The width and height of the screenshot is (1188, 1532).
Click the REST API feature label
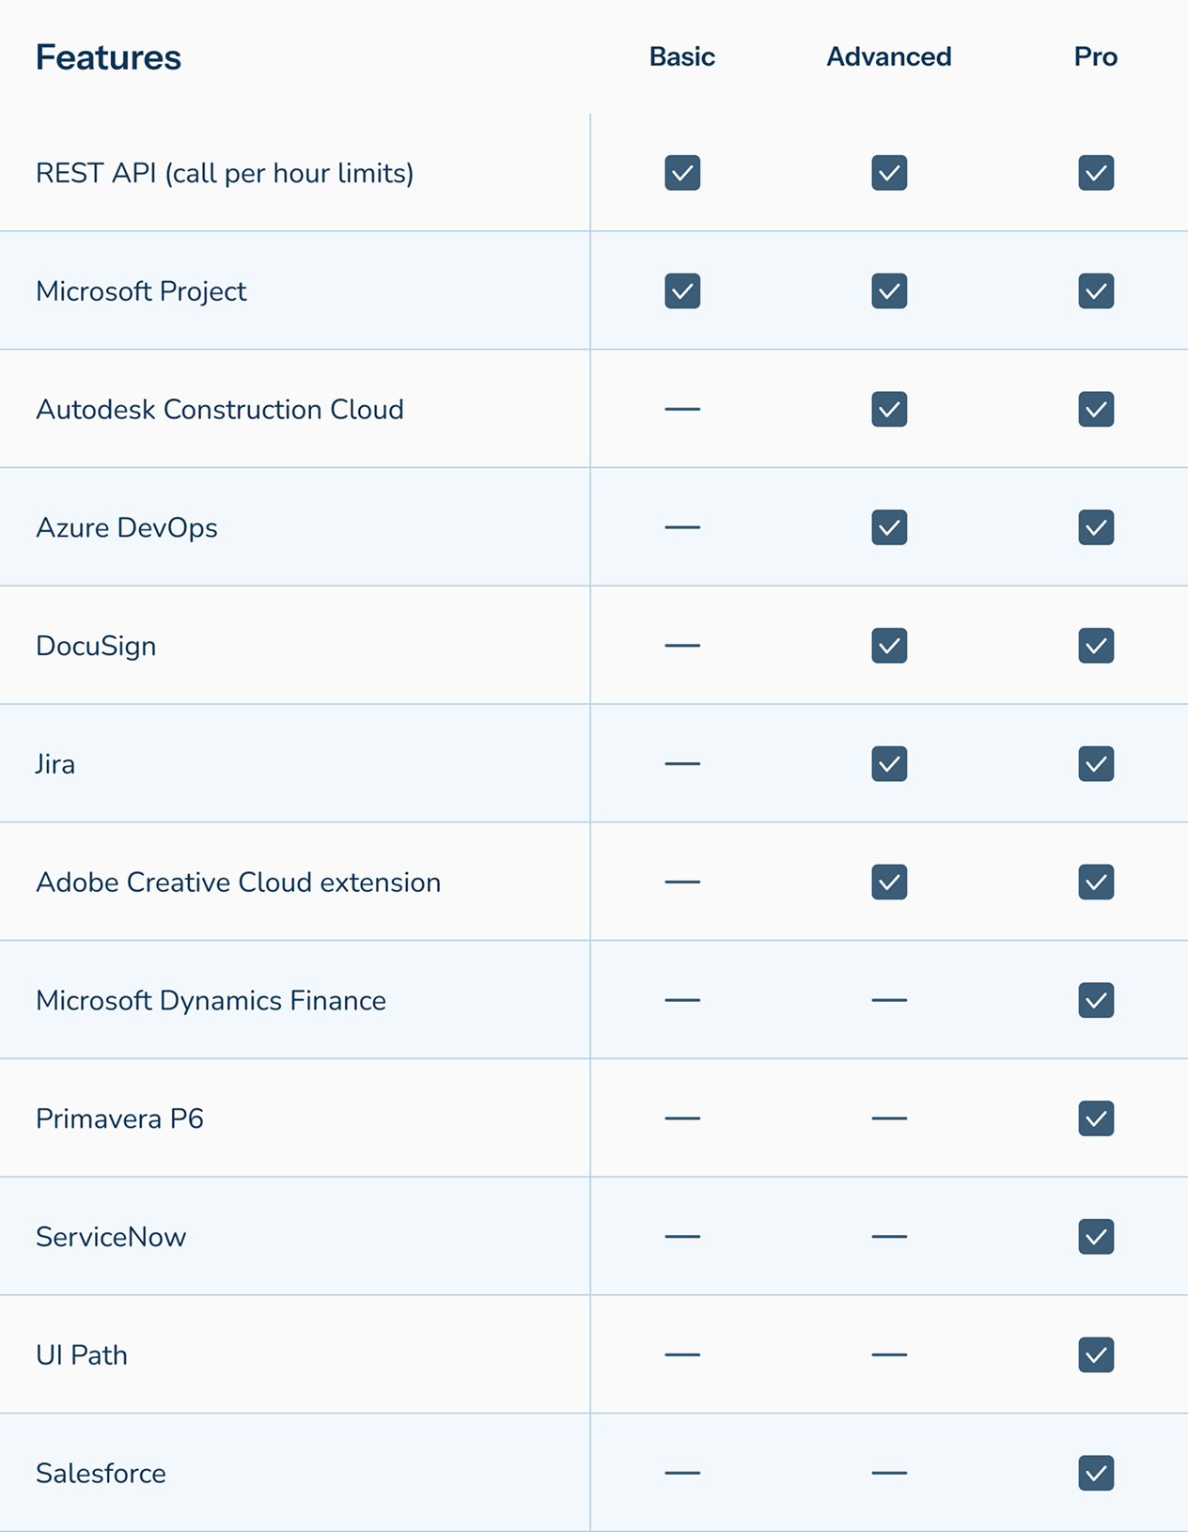point(225,173)
